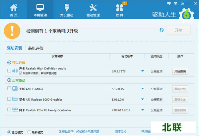199x136 pixels.
Task: Open the 软件 software icon
Action: [119, 8]
